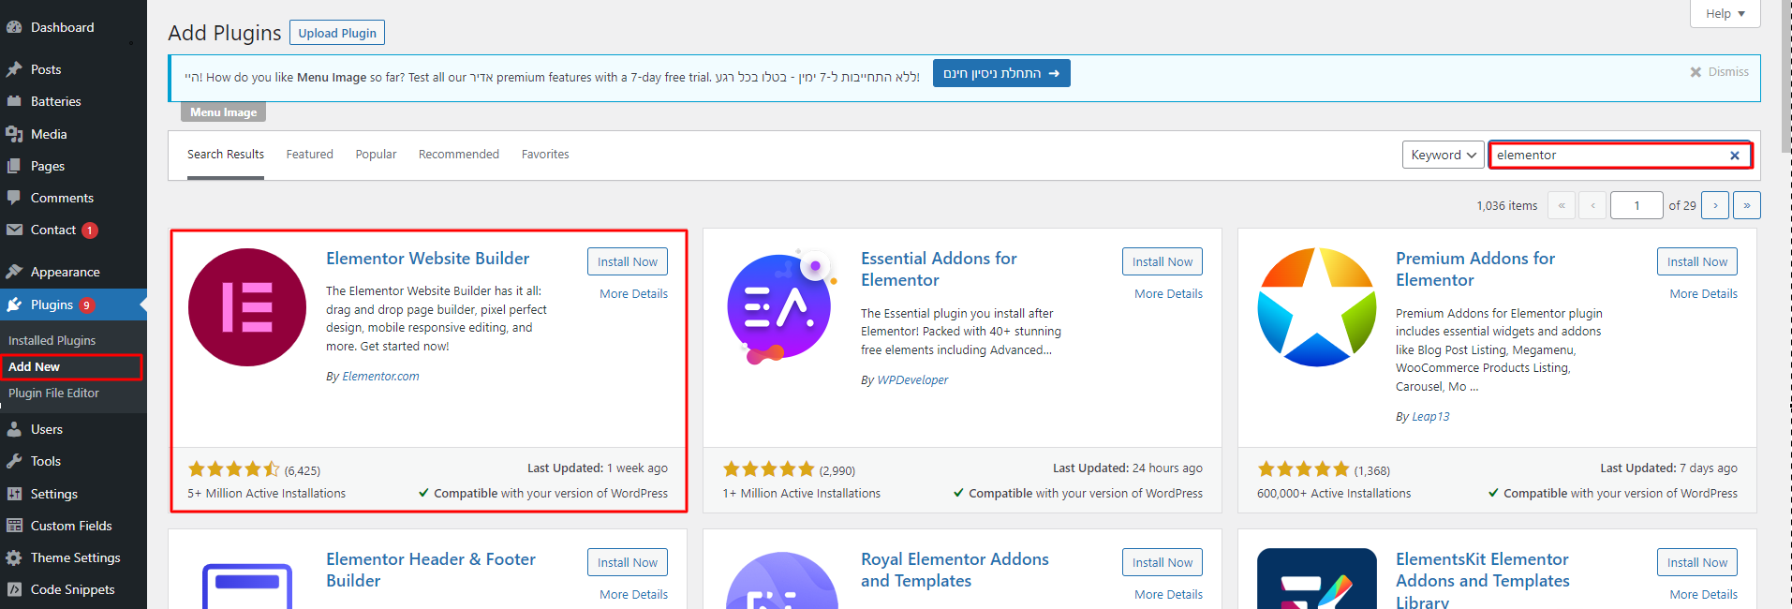Screen dimensions: 1792x609
Task: Click the Custom Fields icon
Action: tap(14, 526)
